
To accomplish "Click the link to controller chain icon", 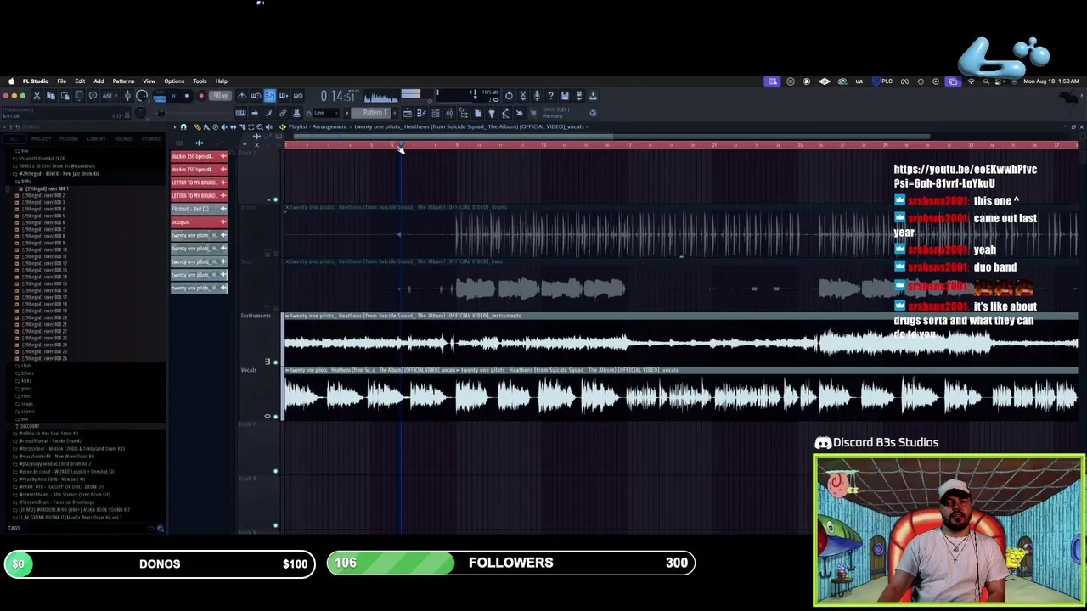I will pyautogui.click(x=283, y=113).
